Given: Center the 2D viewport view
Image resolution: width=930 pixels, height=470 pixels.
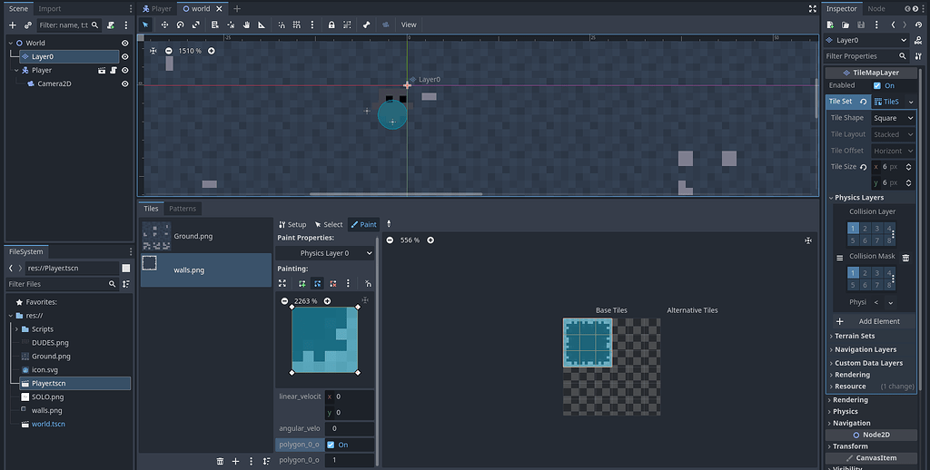Looking at the screenshot, I should 153,51.
